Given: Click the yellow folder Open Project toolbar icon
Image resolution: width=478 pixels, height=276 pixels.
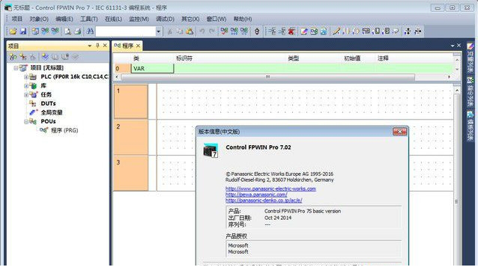Looking at the screenshot, I should click(13, 31).
